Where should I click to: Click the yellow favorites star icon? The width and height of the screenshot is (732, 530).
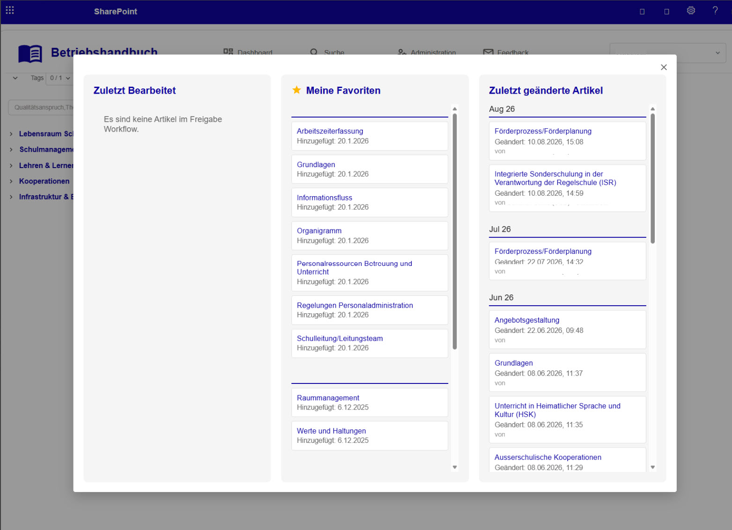click(296, 90)
